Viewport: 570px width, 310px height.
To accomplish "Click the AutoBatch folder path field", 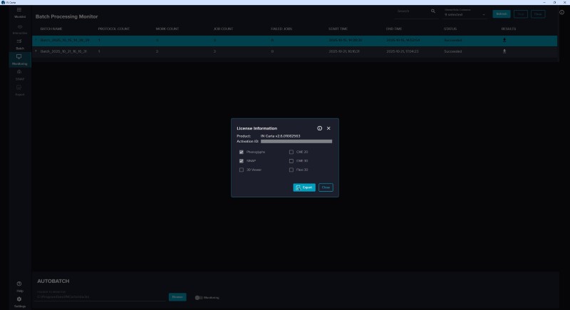I will 101,297.
